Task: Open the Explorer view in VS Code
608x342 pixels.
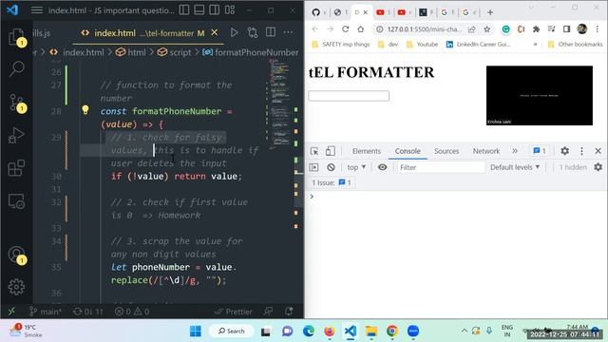Action: pos(16,38)
